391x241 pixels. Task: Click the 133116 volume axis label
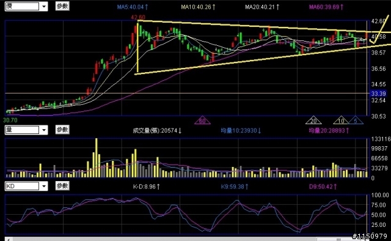click(x=381, y=139)
